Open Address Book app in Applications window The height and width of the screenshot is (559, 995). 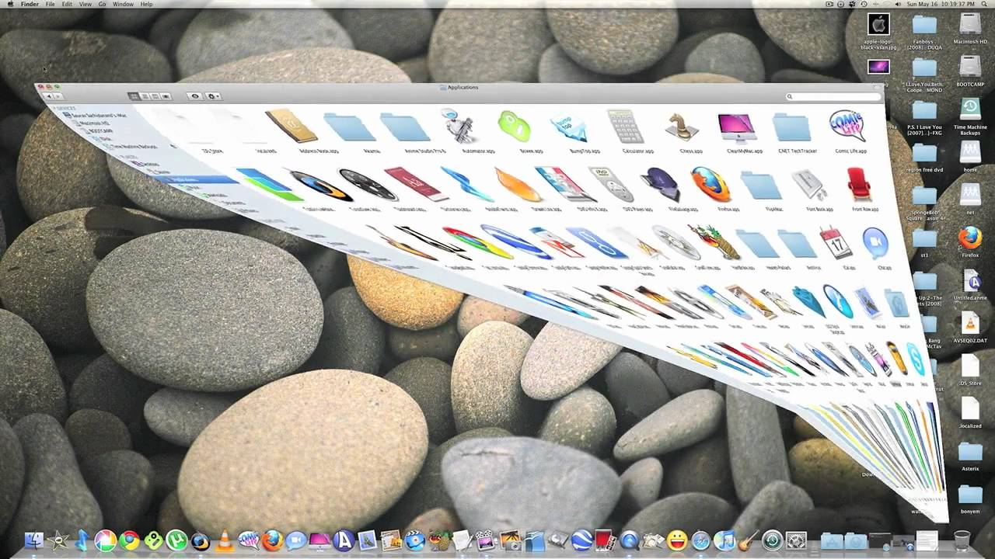pyautogui.click(x=292, y=126)
